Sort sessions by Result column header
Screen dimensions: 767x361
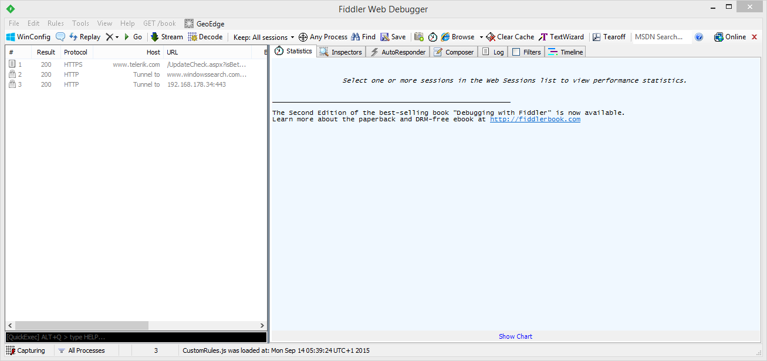pyautogui.click(x=46, y=52)
